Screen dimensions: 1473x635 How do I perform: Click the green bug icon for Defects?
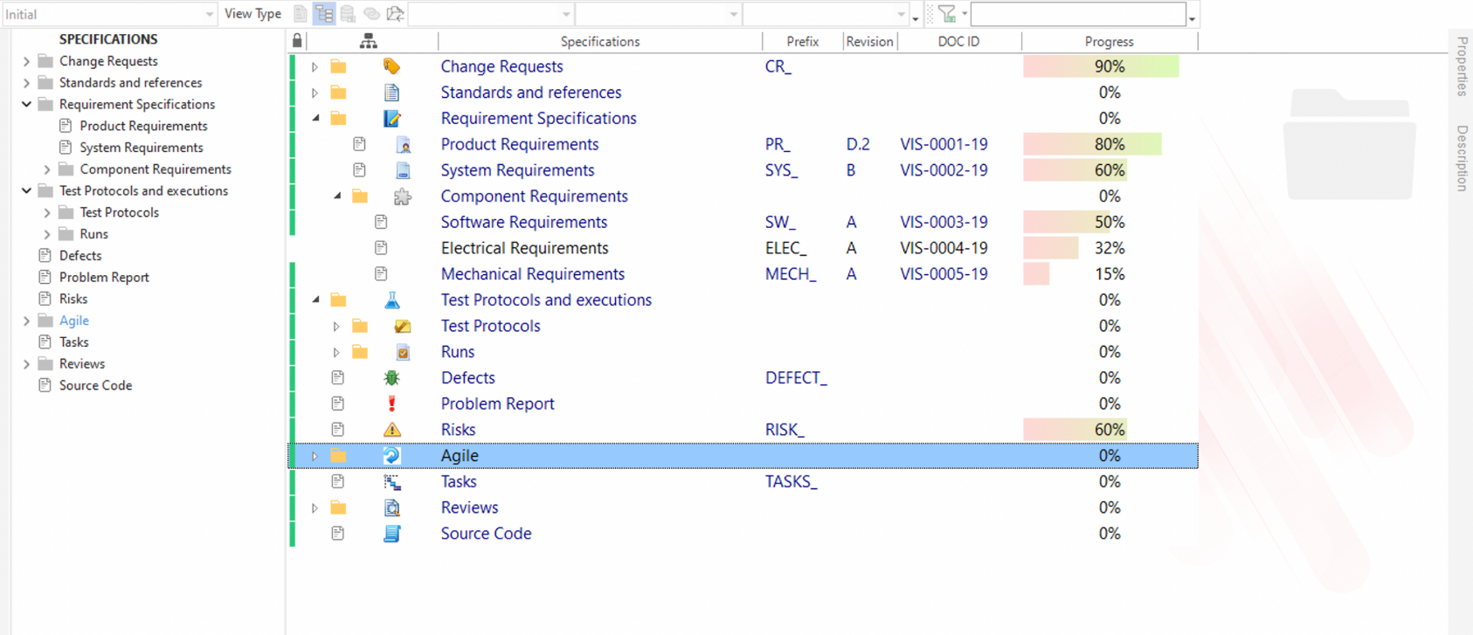tap(391, 378)
